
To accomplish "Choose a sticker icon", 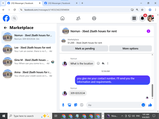I will (76, 105).
